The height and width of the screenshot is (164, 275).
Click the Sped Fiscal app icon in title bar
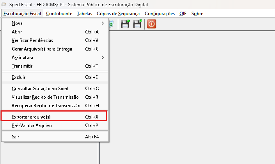[4, 4]
